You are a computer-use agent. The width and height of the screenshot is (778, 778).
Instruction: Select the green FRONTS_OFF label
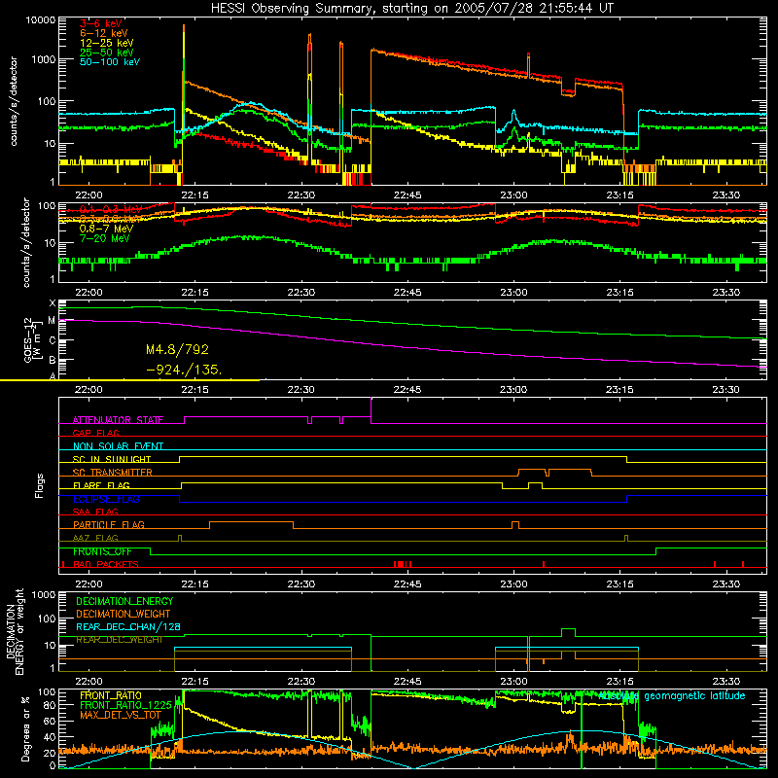click(x=102, y=551)
